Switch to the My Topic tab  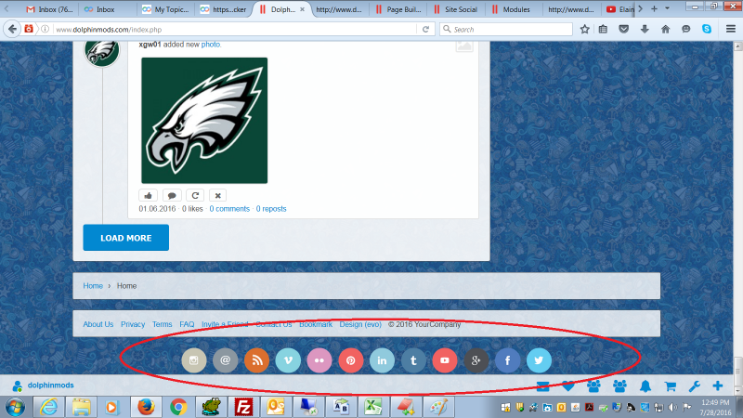(166, 9)
